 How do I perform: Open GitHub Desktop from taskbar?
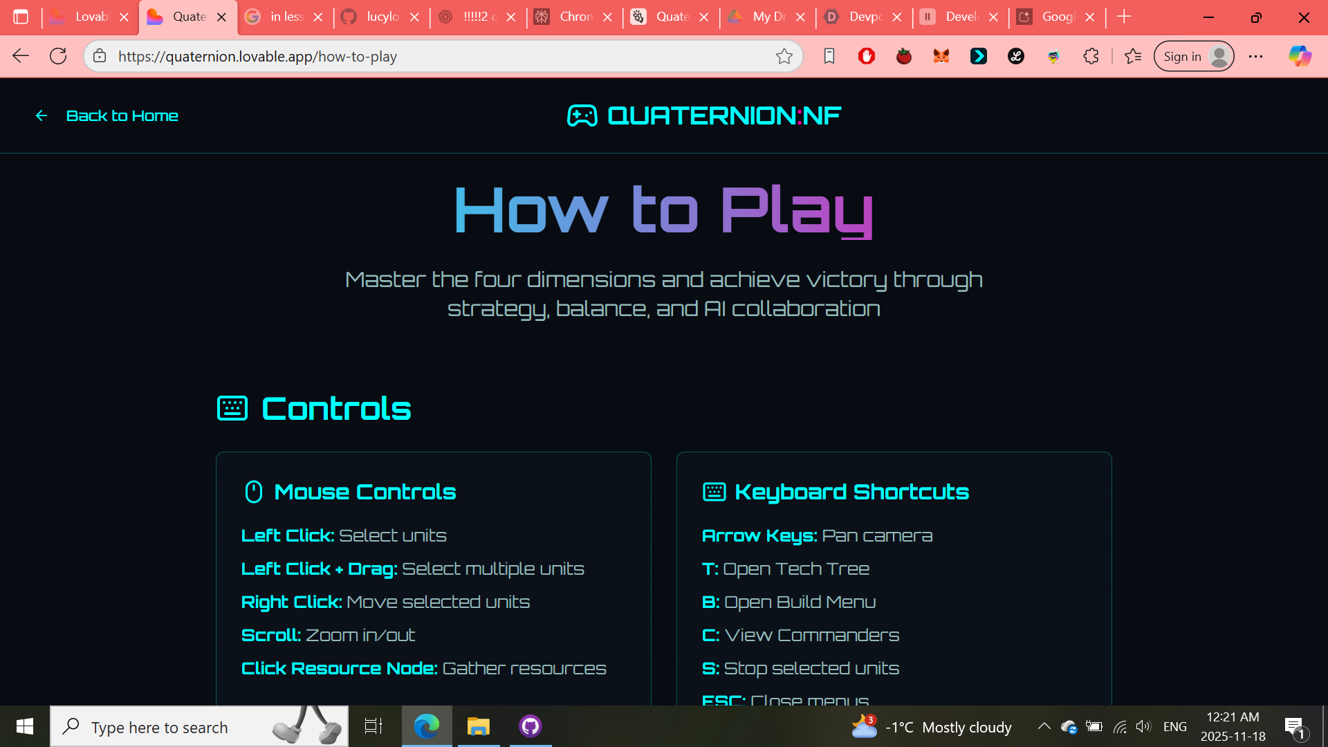530,726
